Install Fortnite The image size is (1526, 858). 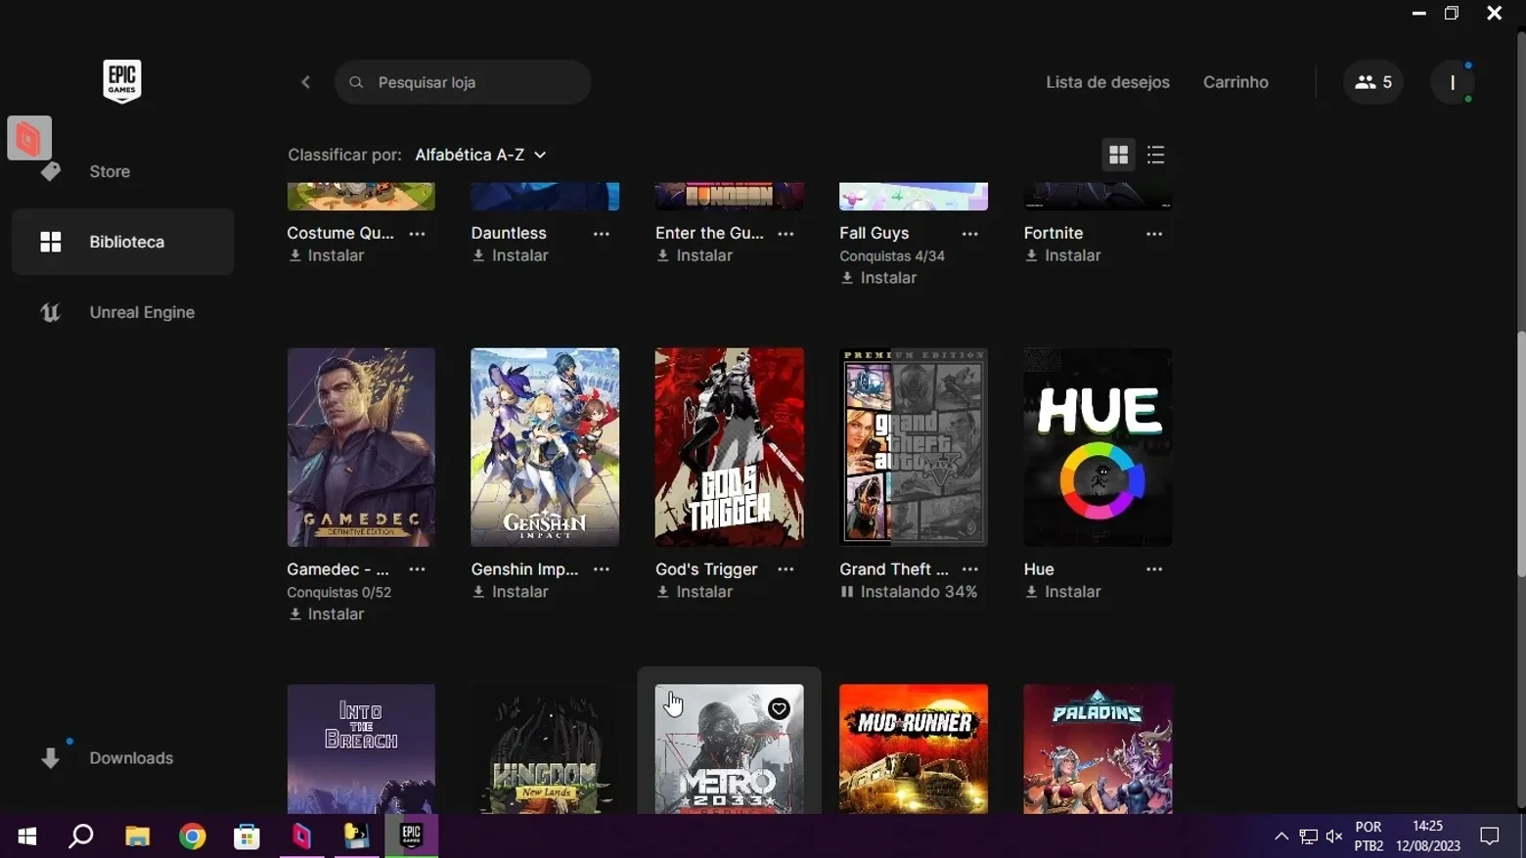pos(1063,255)
